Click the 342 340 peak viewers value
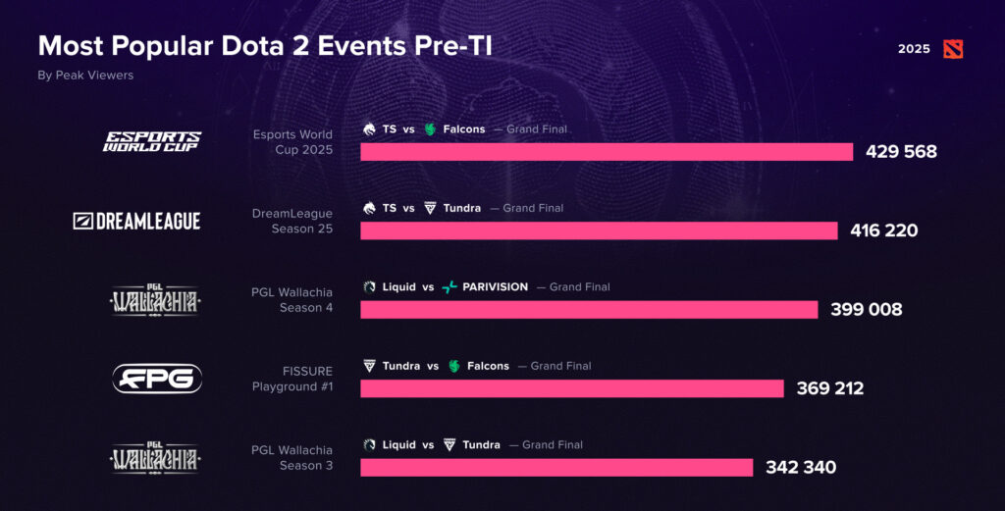 (x=801, y=468)
